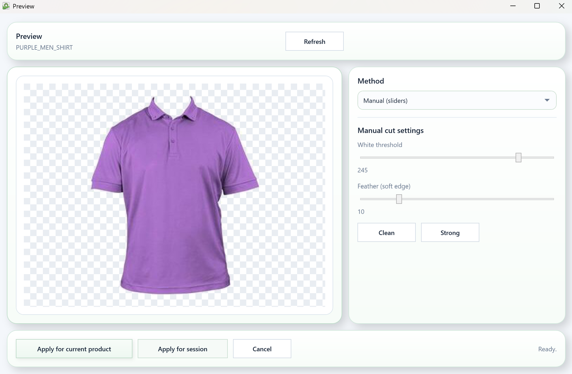The width and height of the screenshot is (572, 374).
Task: Open the Manual (sliders) method dropdown
Action: [450, 100]
